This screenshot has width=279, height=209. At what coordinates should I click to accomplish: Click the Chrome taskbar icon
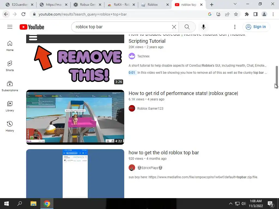(47, 204)
